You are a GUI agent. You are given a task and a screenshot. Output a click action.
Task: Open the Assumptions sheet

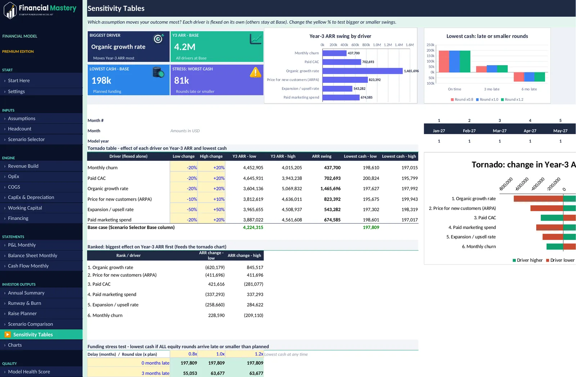tap(41, 118)
